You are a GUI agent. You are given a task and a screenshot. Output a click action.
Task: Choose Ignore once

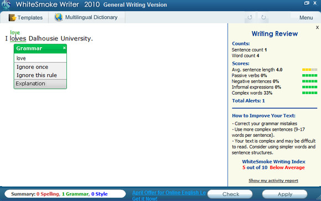click(32, 67)
